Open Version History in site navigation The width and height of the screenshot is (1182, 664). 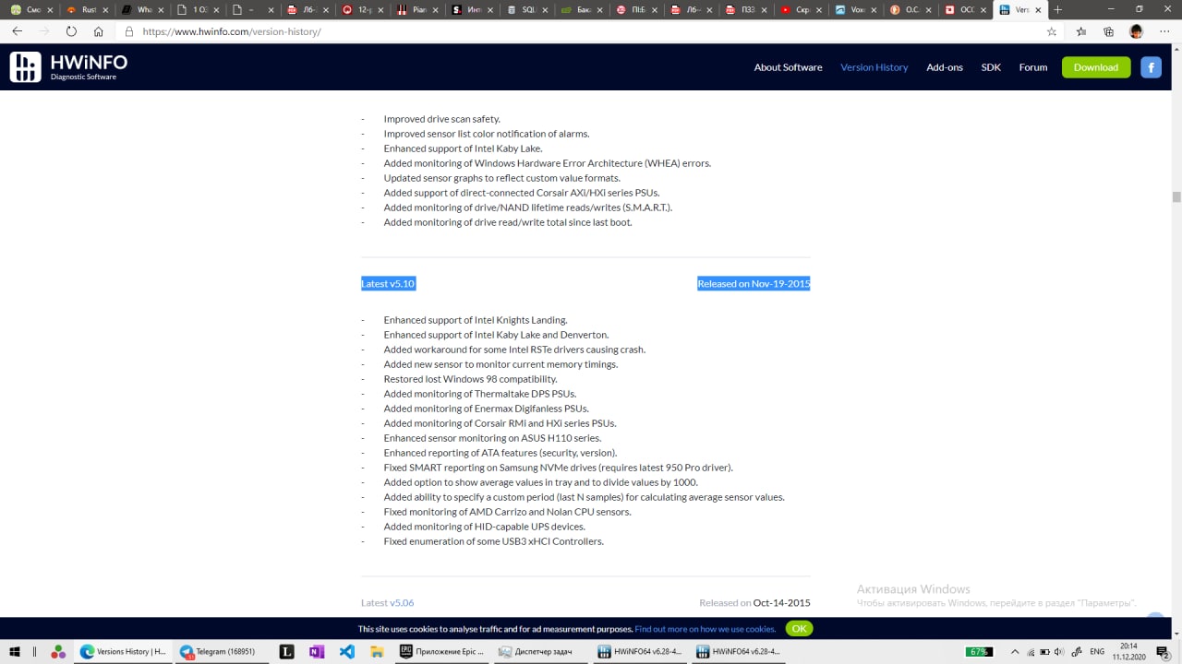(x=874, y=67)
